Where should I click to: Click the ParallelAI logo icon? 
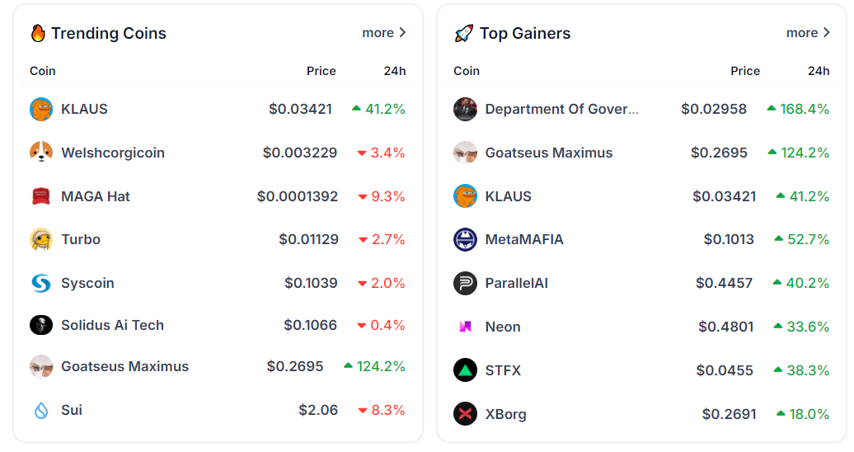click(x=465, y=283)
